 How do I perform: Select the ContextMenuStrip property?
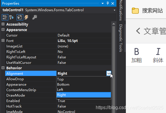click(x=31, y=90)
